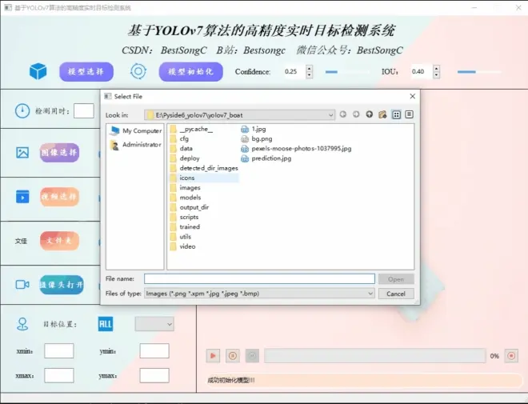Click the 模型初始化 button
Viewport: 528px width, 404px height.
tap(190, 72)
